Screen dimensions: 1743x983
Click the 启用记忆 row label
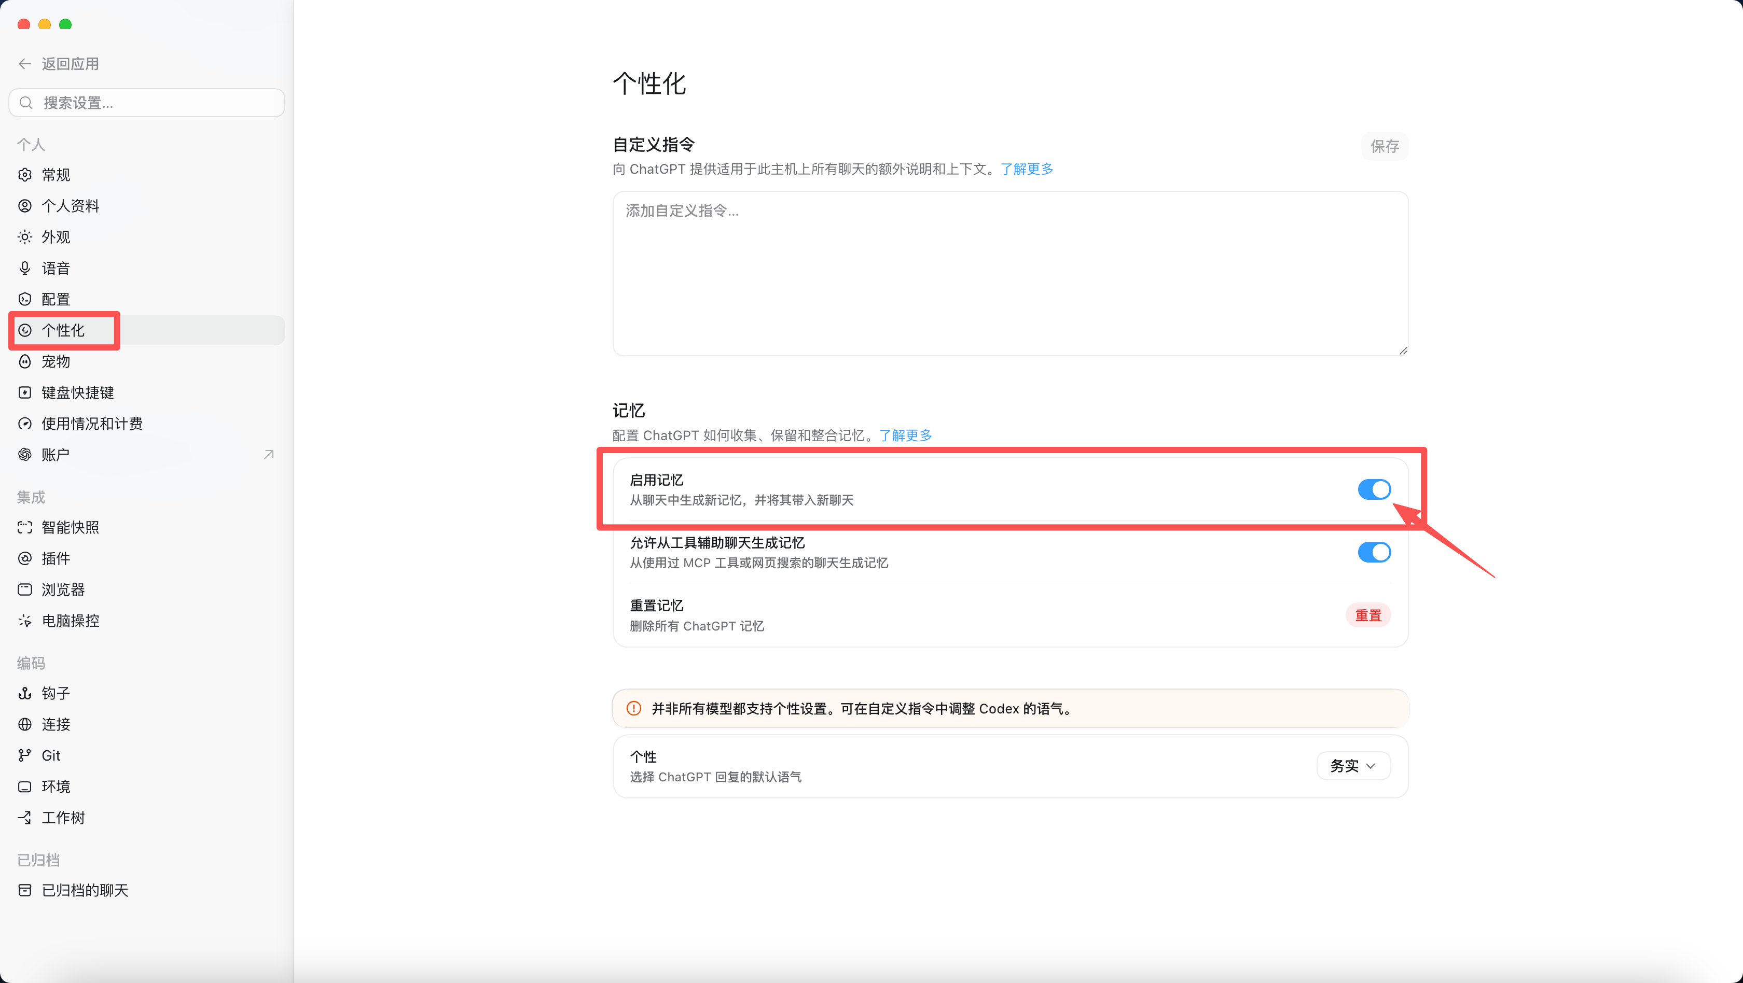656,480
